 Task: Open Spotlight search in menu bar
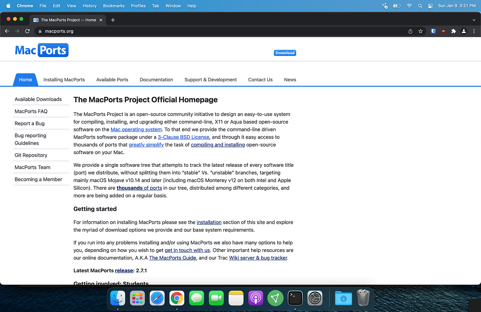tap(420, 6)
